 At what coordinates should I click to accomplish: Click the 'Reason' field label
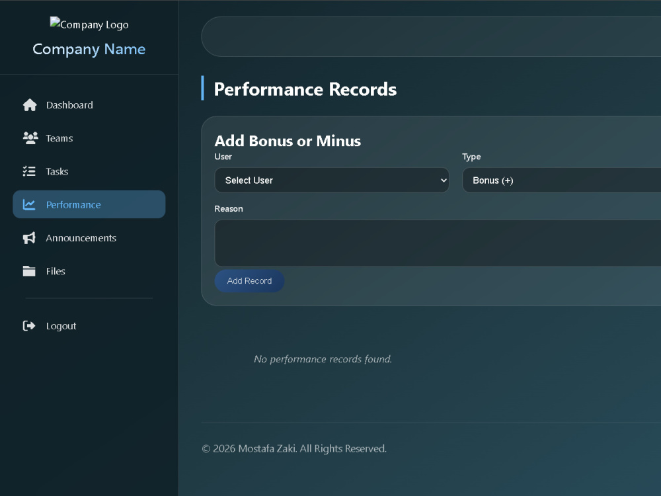tap(229, 209)
